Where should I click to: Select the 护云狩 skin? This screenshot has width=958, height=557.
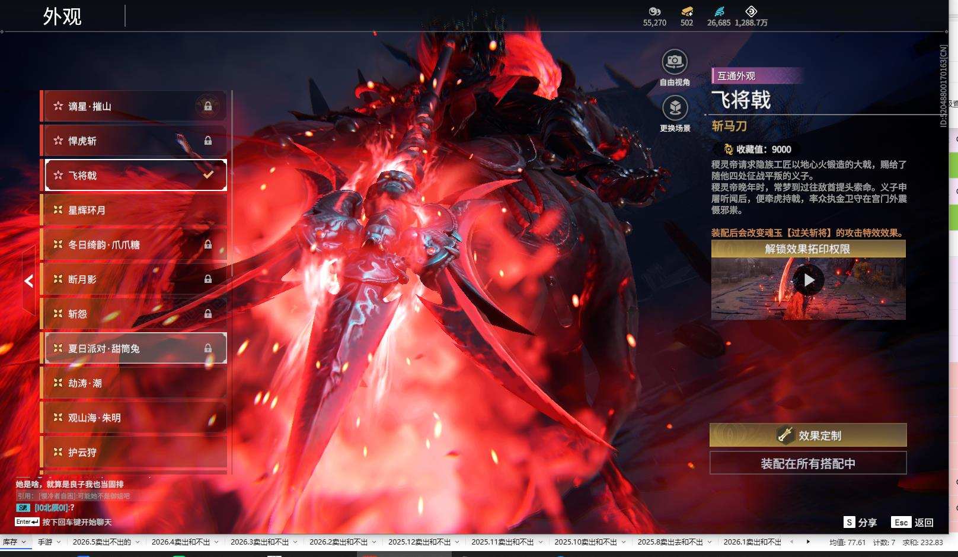[136, 452]
